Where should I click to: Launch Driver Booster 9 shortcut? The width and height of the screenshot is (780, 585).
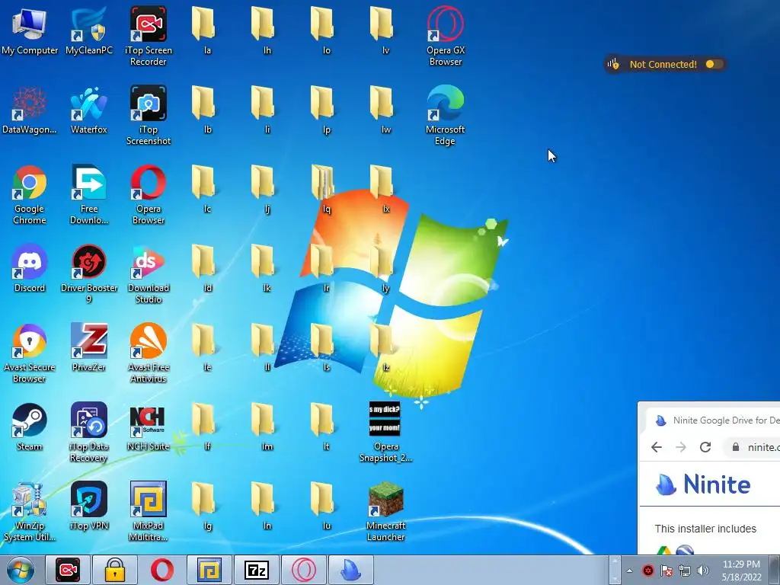89,273
